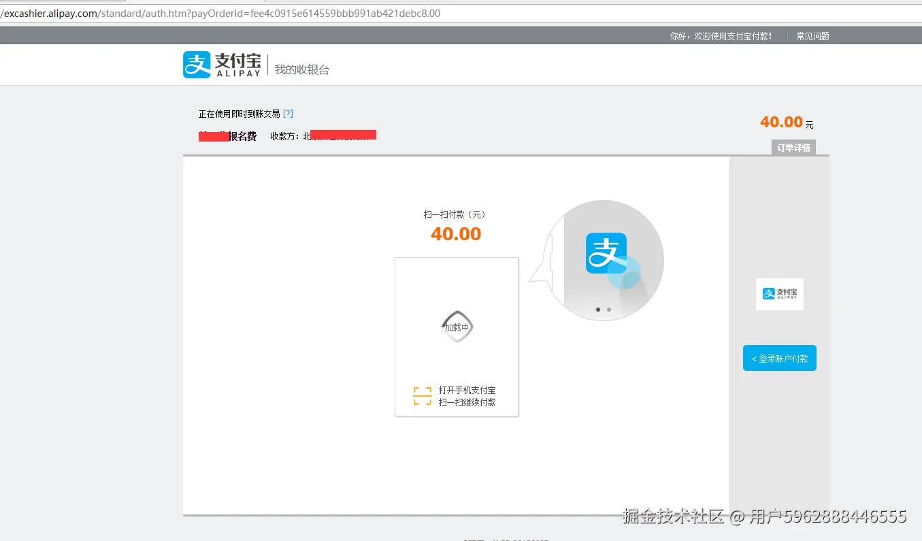Click the 40.00 amount above QR box
This screenshot has width=922, height=541.
pyautogui.click(x=456, y=234)
